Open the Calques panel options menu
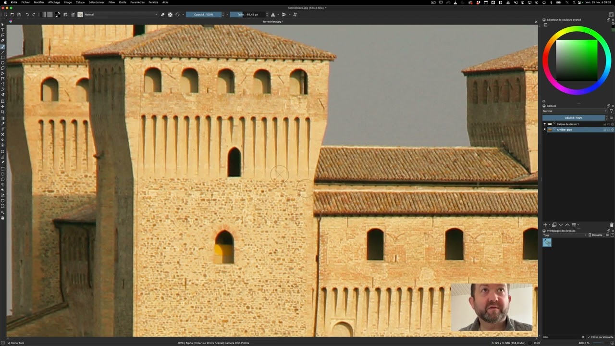Viewport: 615px width, 346px height. click(611, 118)
